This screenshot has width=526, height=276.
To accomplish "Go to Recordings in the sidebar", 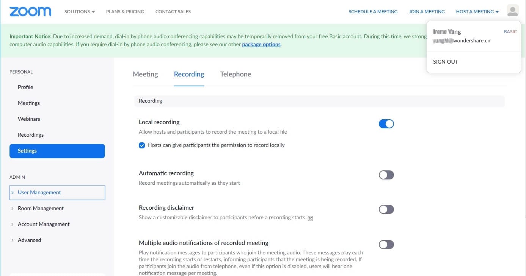I will pos(31,135).
